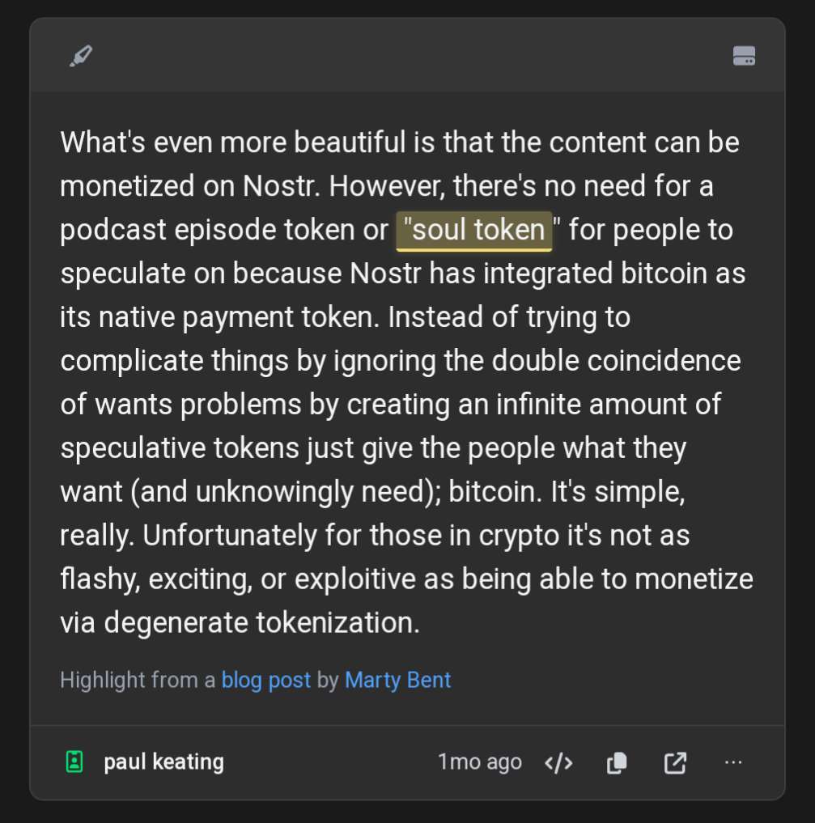Click the phrase "degenerate tokenization."
Image resolution: width=815 pixels, height=823 pixels.
tap(262, 622)
